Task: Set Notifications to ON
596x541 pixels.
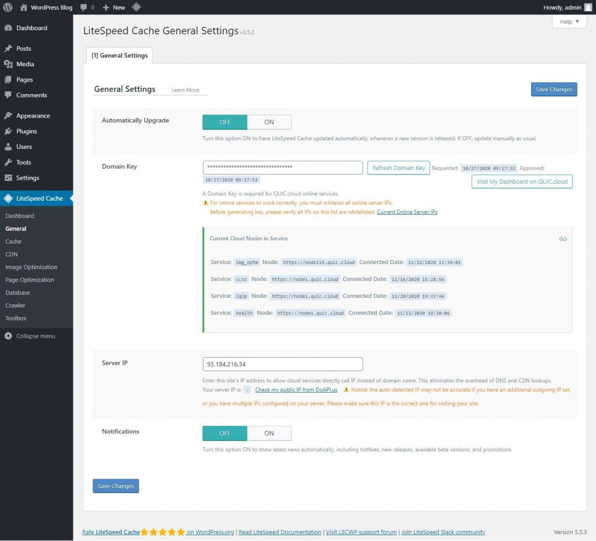Action: pyautogui.click(x=269, y=433)
